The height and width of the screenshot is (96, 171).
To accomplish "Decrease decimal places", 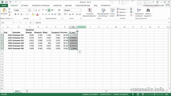I will (x=80, y=14).
